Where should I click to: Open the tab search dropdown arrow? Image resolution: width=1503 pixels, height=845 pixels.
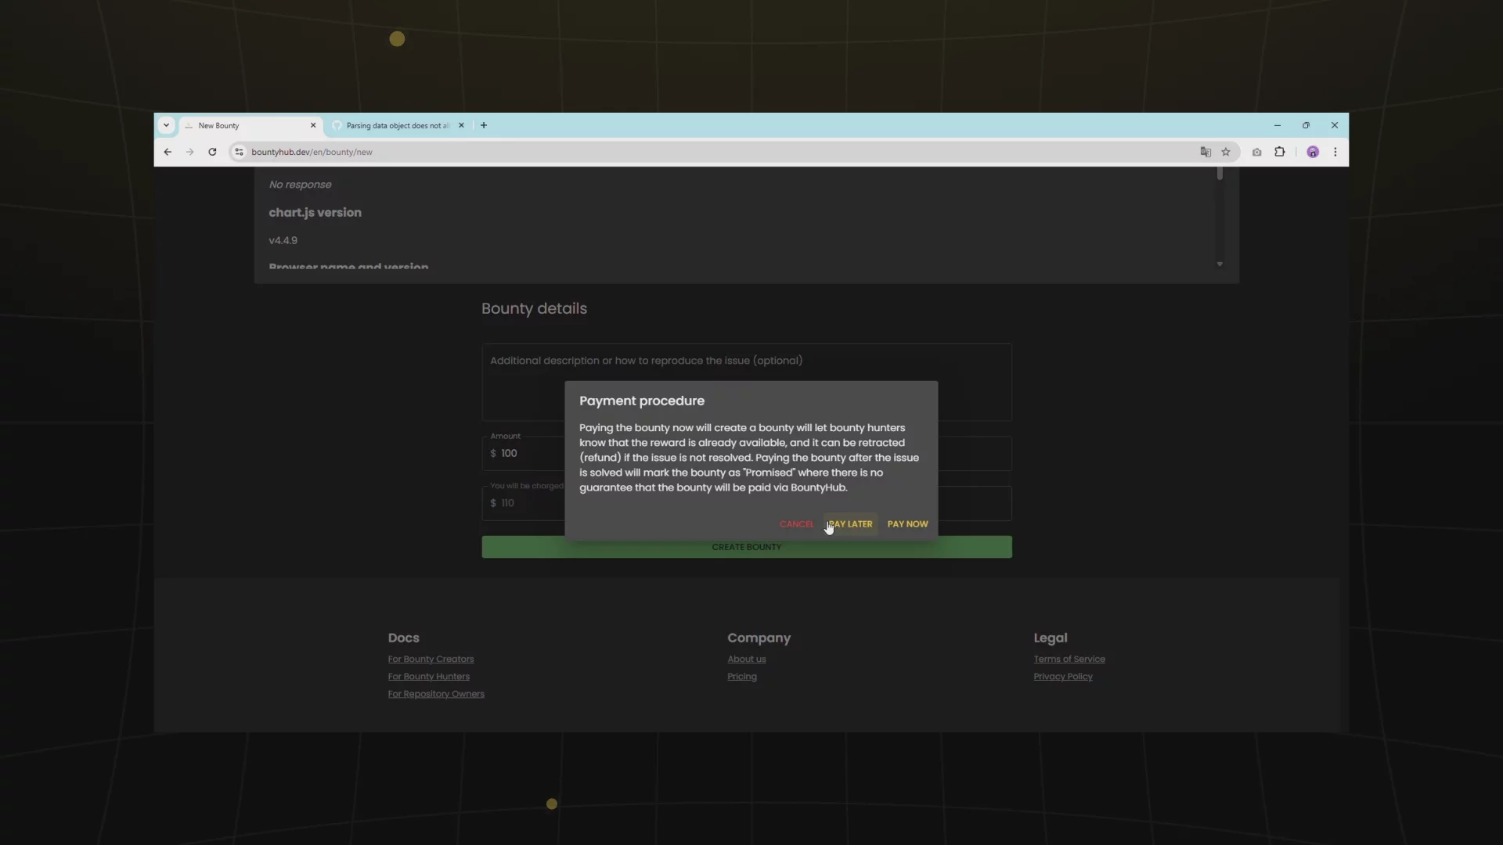[166, 125]
